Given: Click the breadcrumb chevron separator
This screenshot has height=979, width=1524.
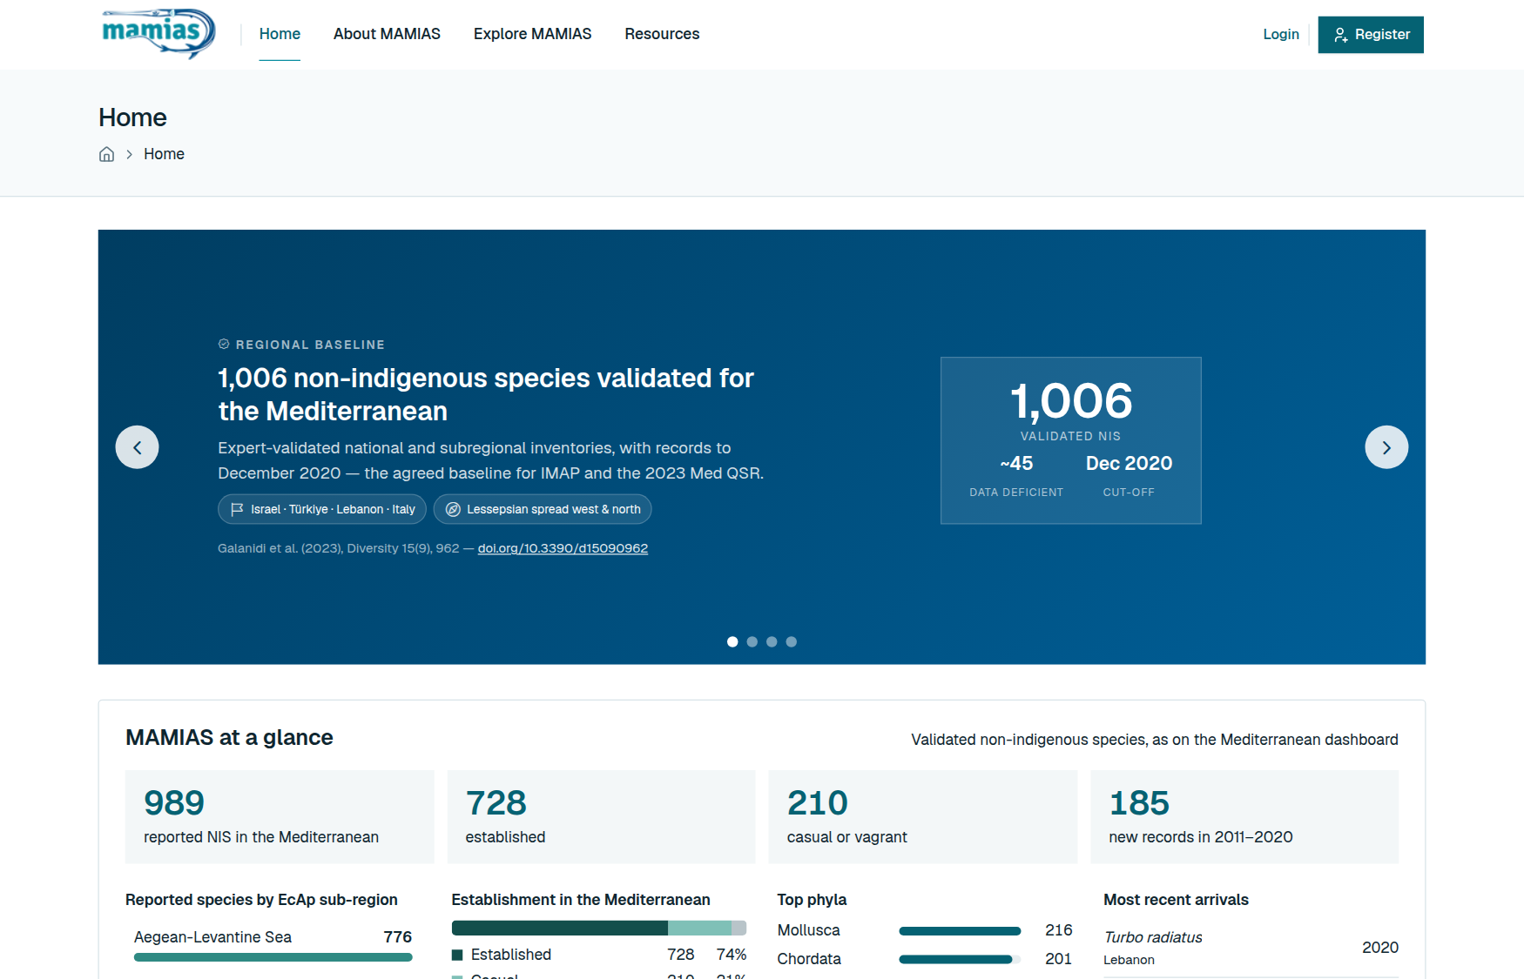Looking at the screenshot, I should [x=129, y=154].
